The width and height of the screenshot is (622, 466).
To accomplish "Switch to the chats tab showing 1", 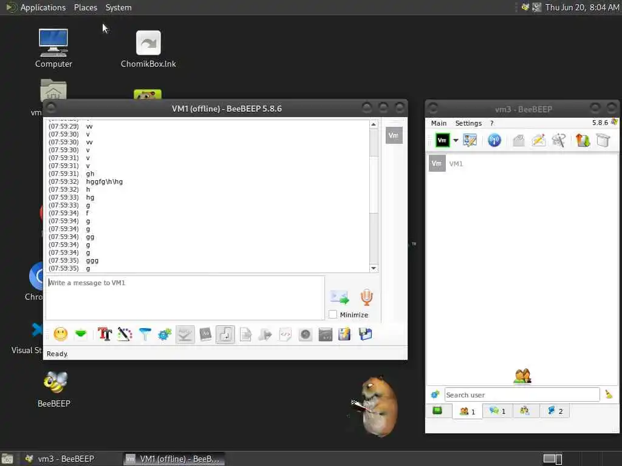I will (497, 411).
